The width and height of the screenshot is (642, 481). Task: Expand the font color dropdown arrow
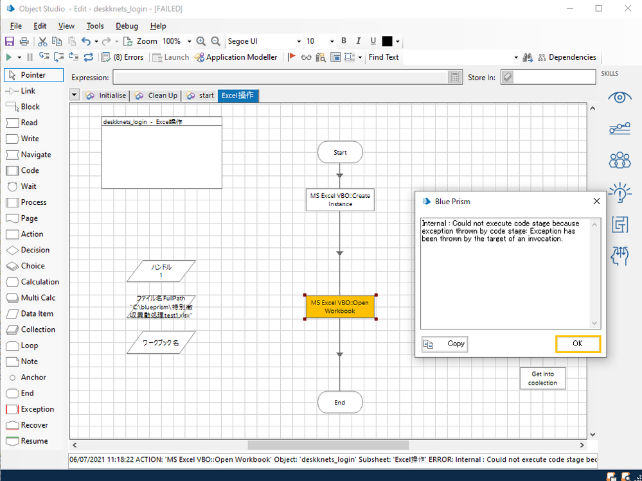[398, 41]
